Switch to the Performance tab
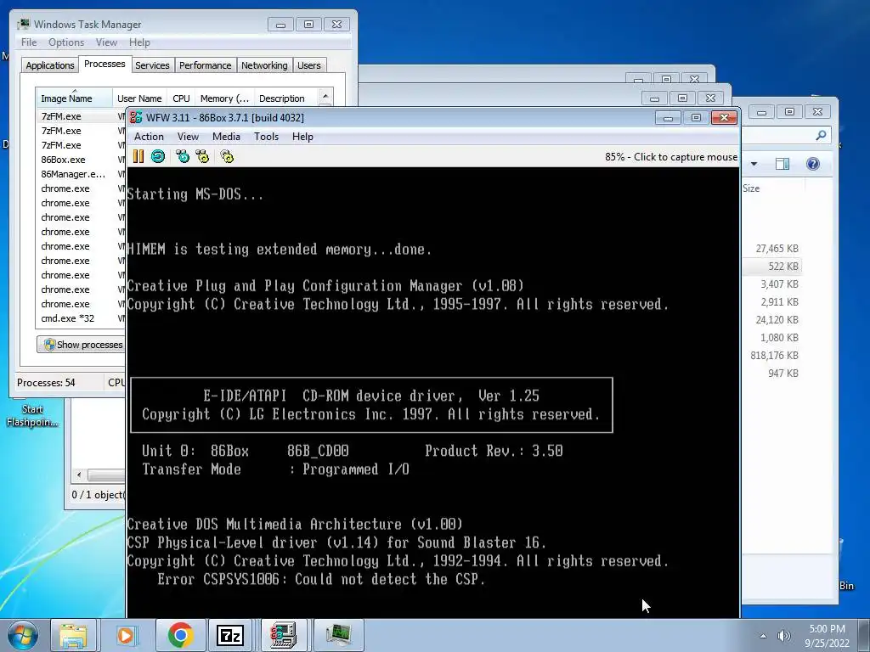The width and height of the screenshot is (870, 652). (x=206, y=65)
